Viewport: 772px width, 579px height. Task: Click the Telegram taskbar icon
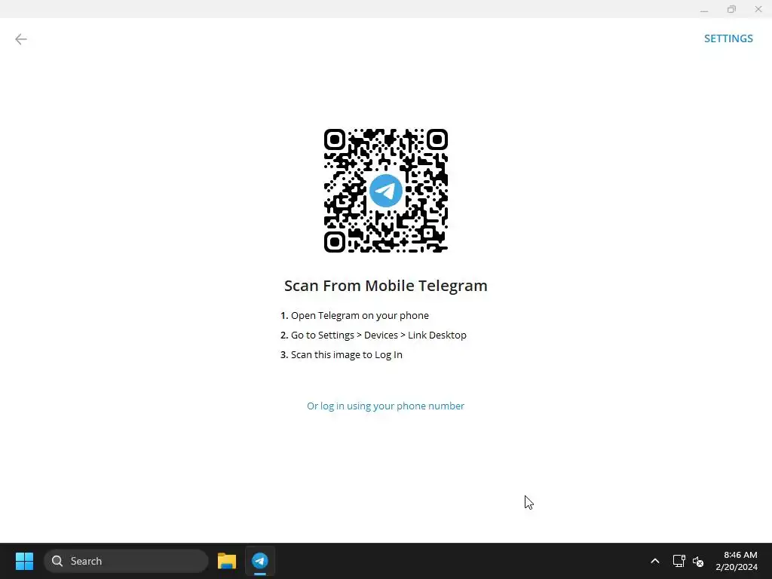tap(260, 561)
